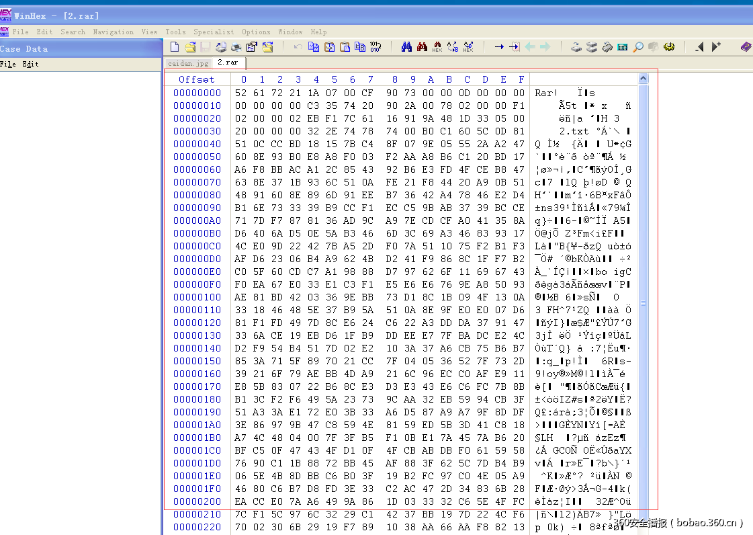The image size is (753, 535).
Task: Find text using the binoculars icon
Action: (x=406, y=46)
